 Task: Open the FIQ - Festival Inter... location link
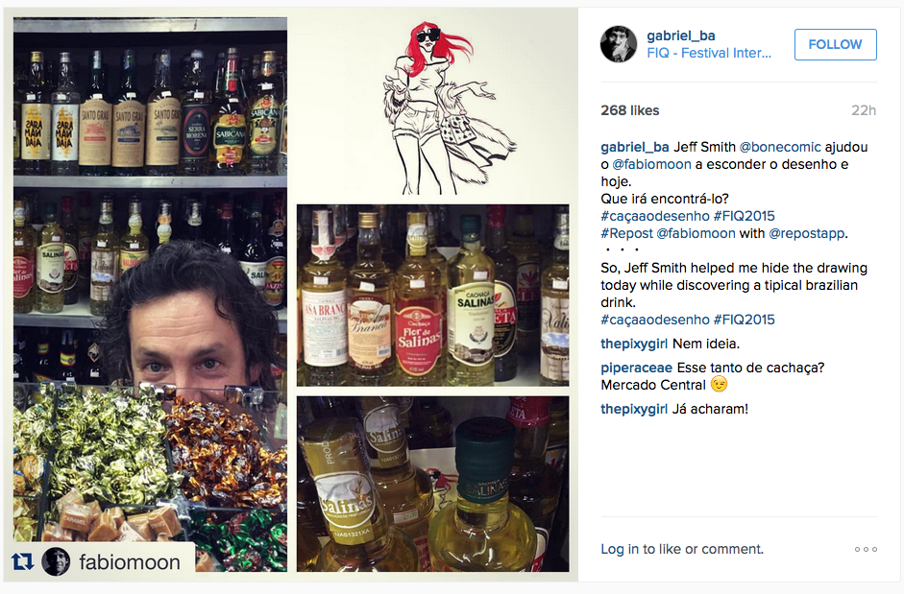709,53
